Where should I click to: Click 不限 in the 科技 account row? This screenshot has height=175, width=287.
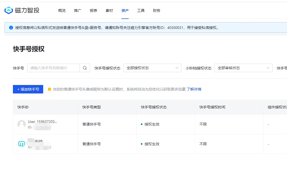pos(203,144)
